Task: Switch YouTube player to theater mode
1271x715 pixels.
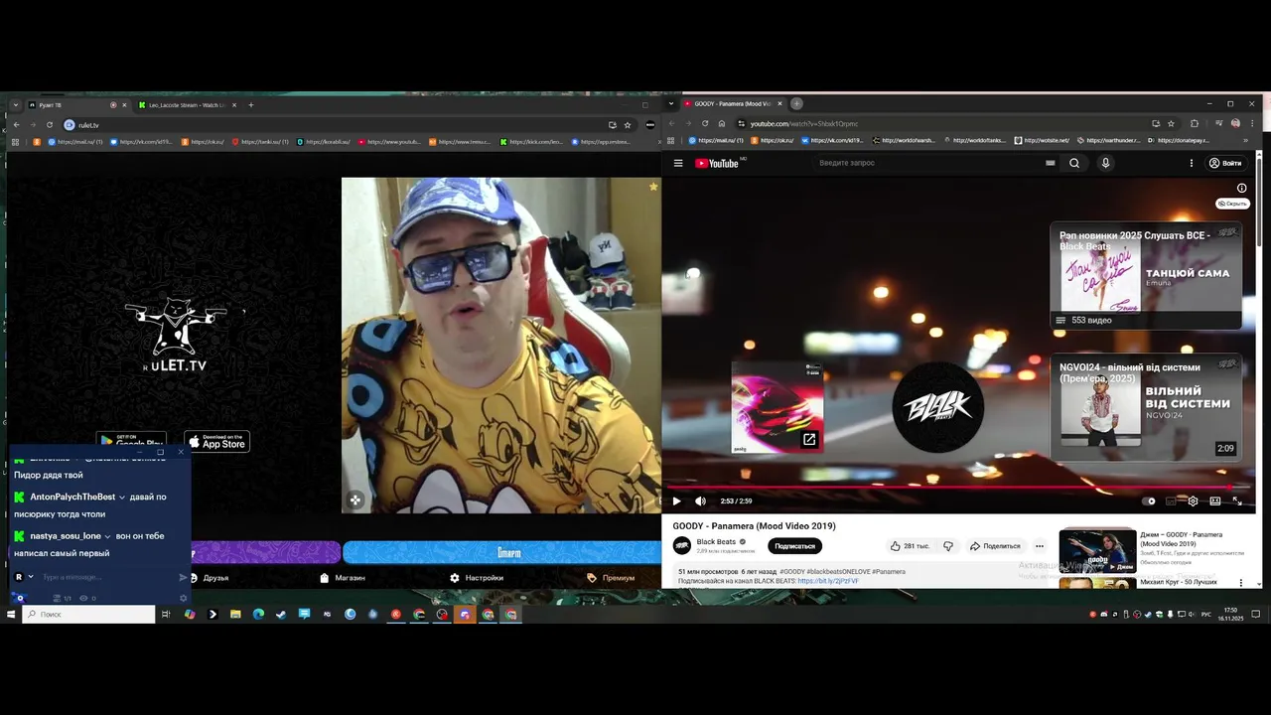Action: click(x=1214, y=501)
